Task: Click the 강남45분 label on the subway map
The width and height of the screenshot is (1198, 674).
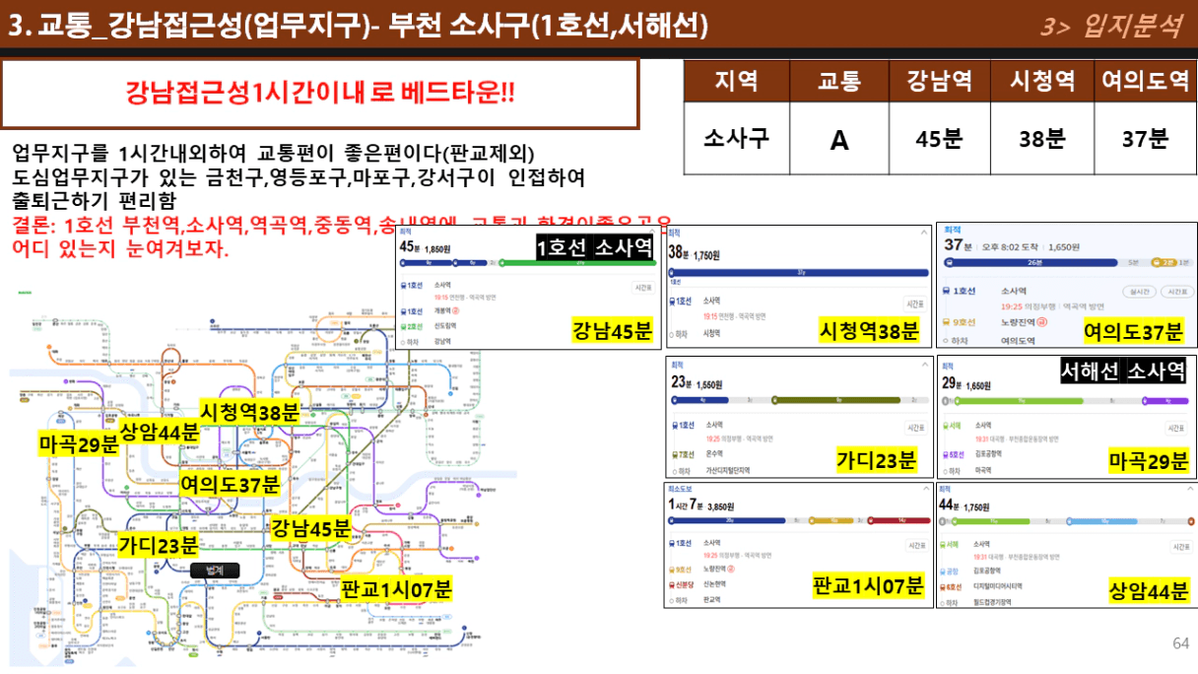Action: click(311, 528)
